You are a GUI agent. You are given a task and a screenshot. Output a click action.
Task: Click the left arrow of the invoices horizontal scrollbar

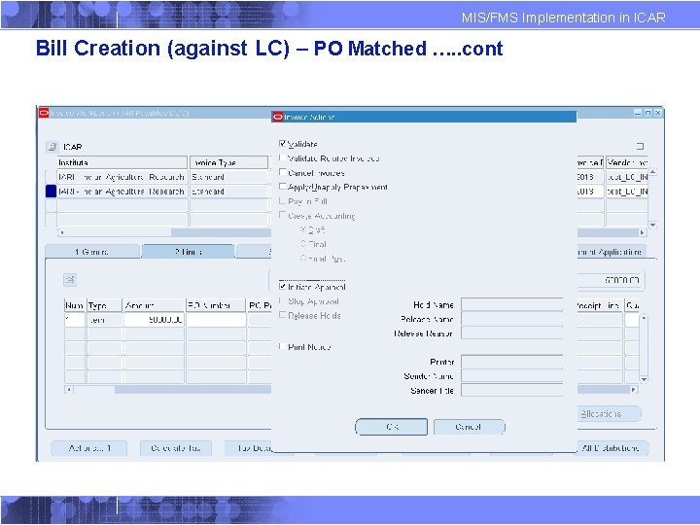click(x=61, y=232)
